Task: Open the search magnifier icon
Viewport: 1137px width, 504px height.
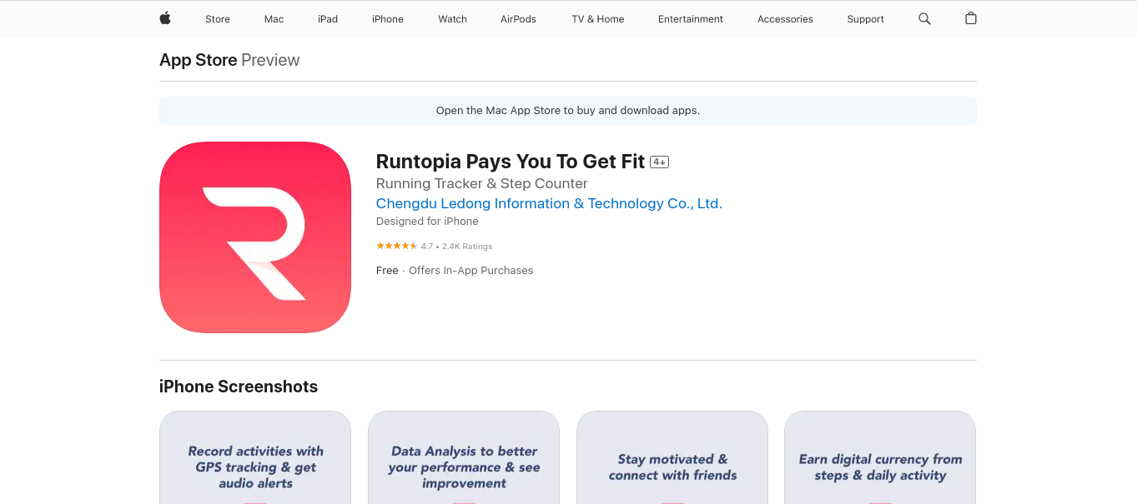Action: [924, 18]
